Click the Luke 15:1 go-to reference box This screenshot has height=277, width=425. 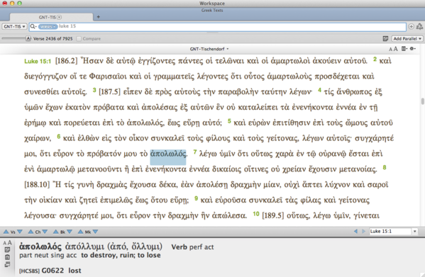tap(390, 231)
